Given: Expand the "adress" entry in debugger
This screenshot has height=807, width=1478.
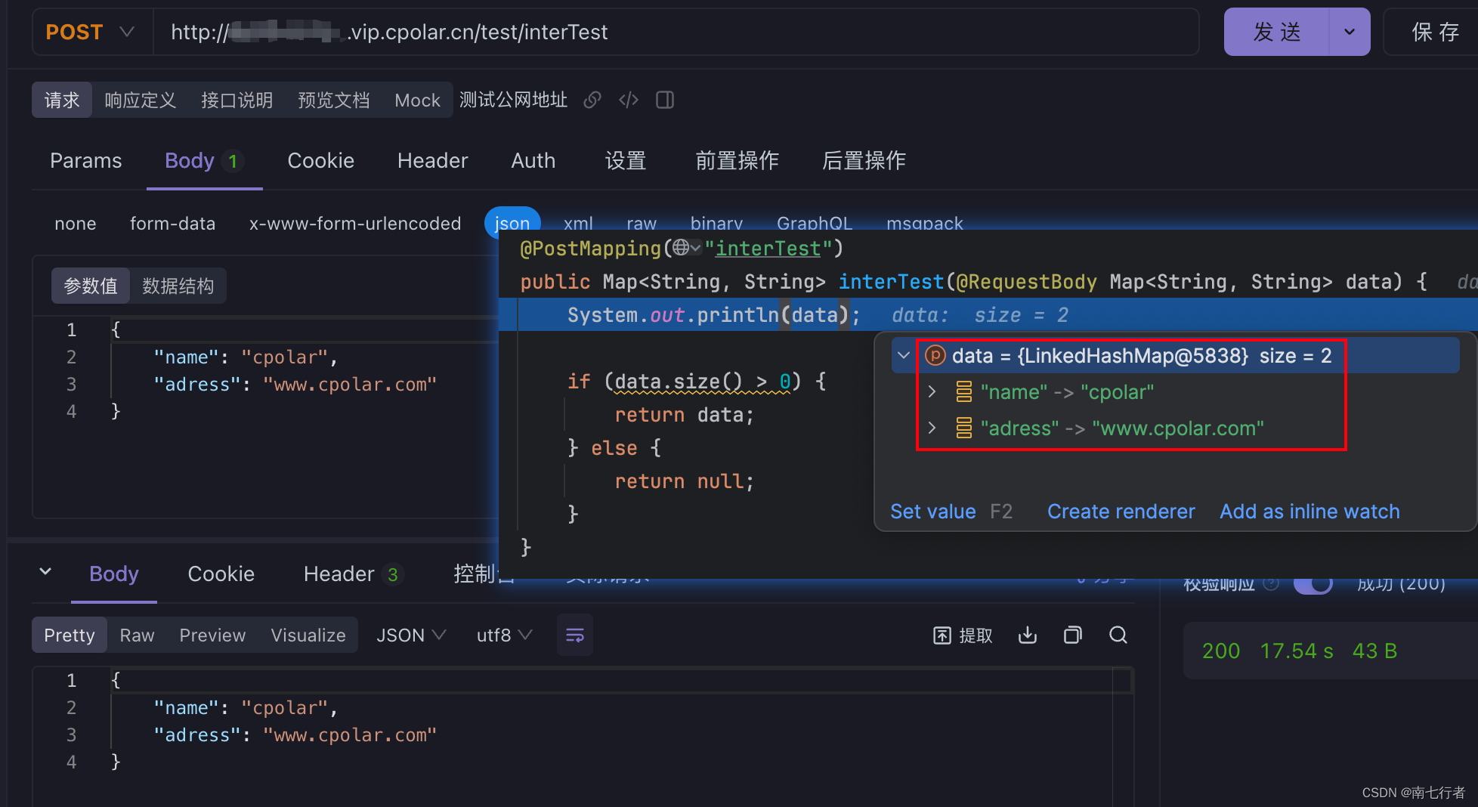Looking at the screenshot, I should (x=932, y=428).
